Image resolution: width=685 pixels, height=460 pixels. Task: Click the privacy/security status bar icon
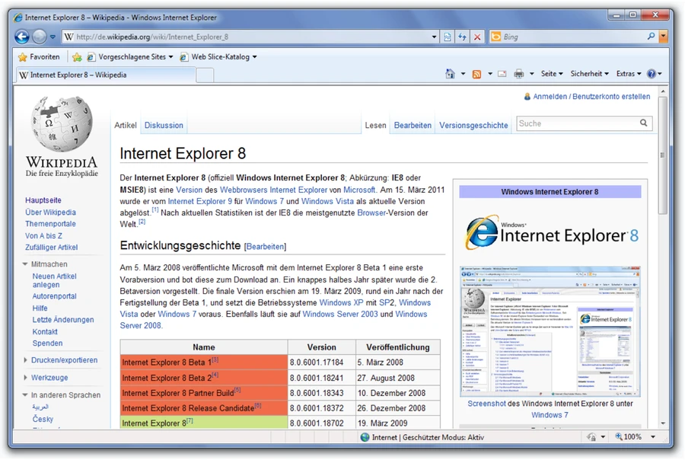[591, 437]
